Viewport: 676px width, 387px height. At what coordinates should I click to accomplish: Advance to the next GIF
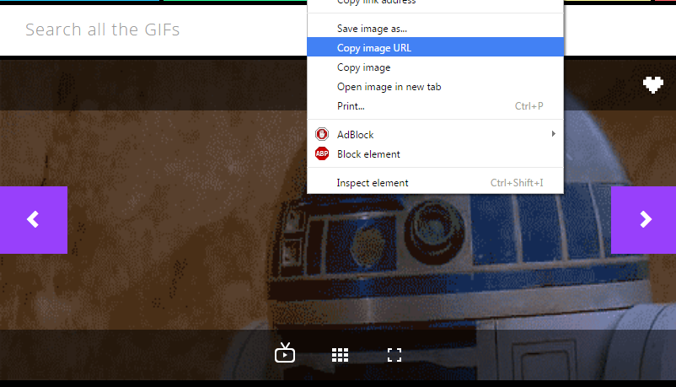point(645,219)
